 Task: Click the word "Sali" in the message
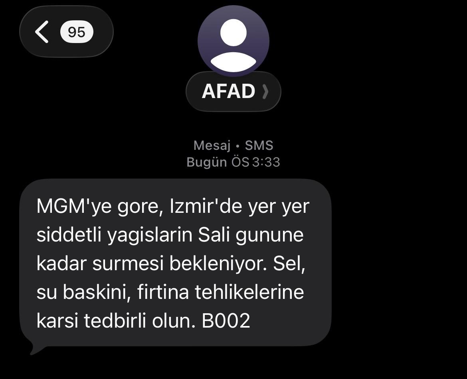click(214, 235)
